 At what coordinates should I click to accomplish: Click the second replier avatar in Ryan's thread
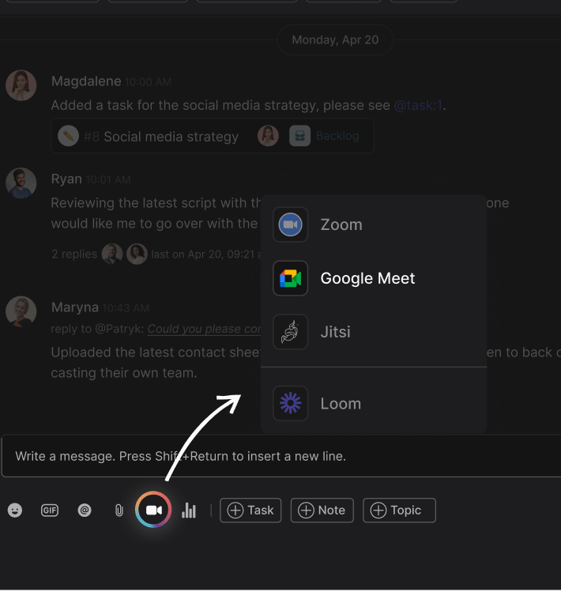pos(137,254)
